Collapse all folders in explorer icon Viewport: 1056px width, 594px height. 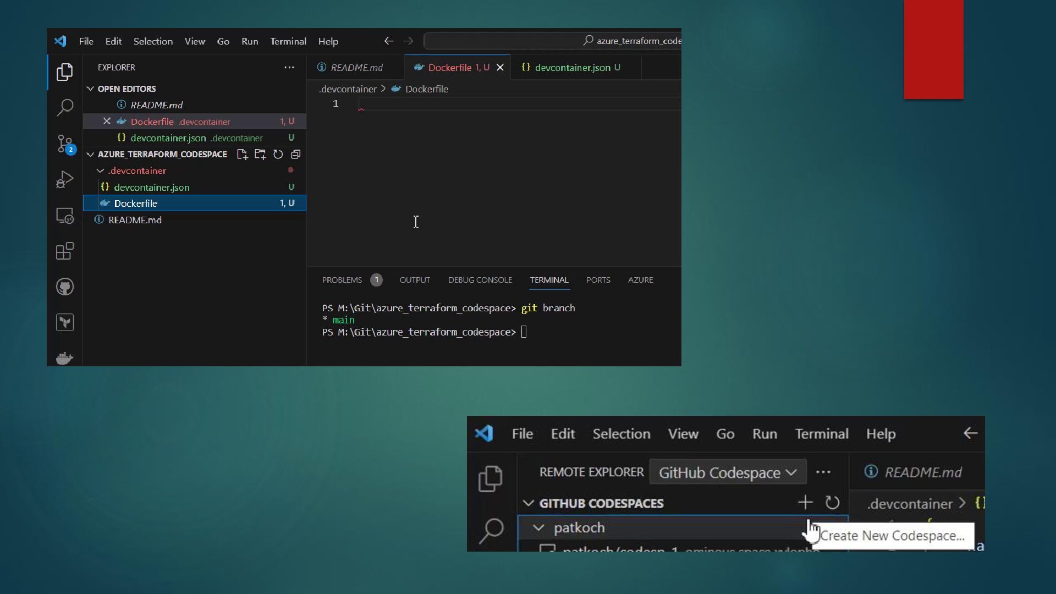(296, 155)
